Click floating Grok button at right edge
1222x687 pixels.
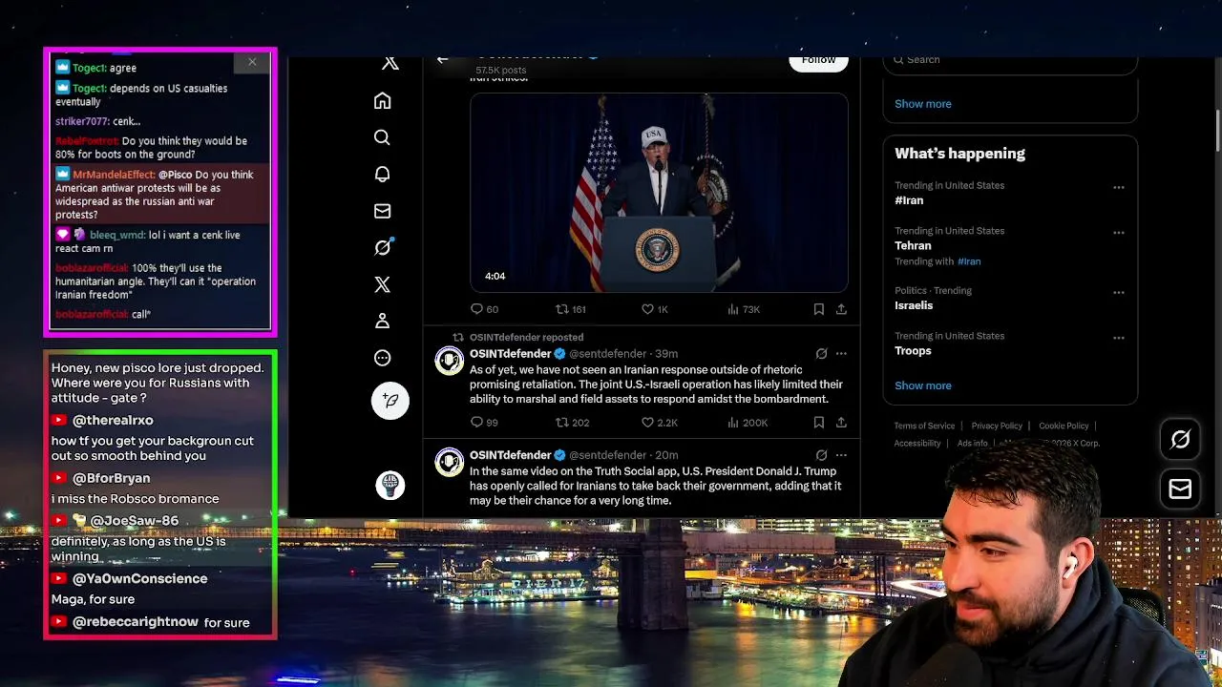(1180, 439)
